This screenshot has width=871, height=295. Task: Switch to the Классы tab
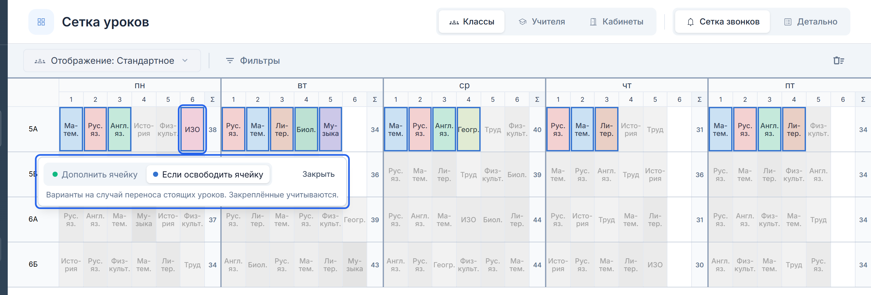click(x=472, y=22)
